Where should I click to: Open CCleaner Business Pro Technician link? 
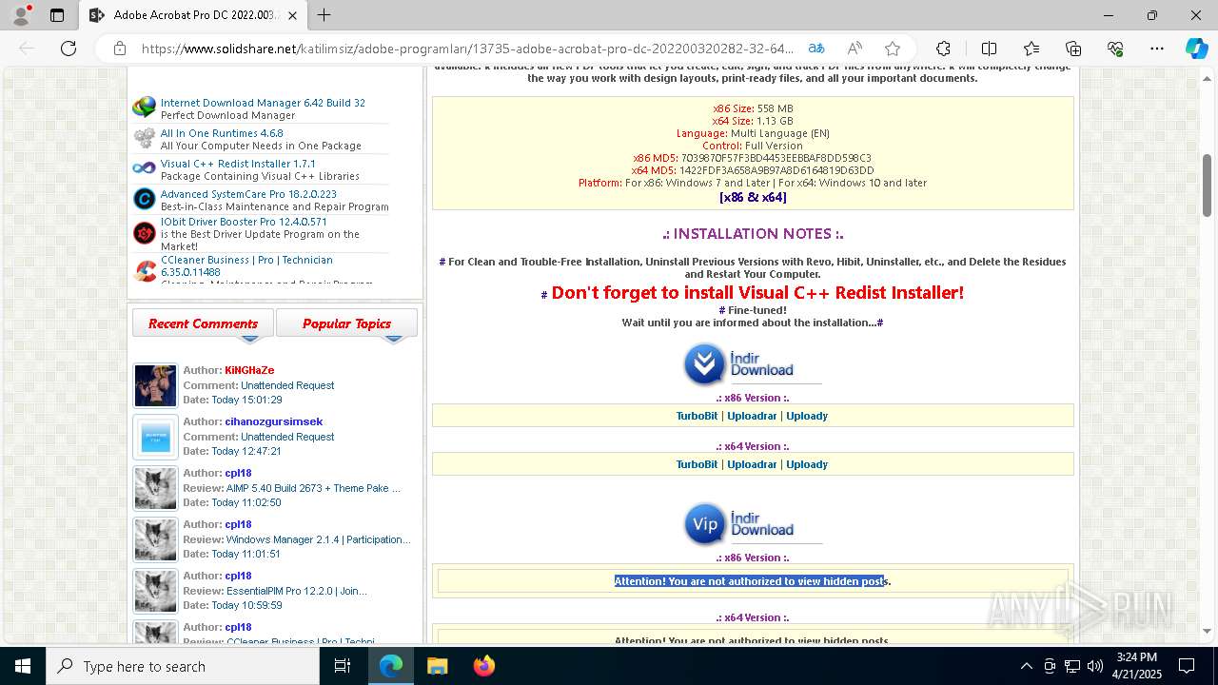click(x=246, y=265)
